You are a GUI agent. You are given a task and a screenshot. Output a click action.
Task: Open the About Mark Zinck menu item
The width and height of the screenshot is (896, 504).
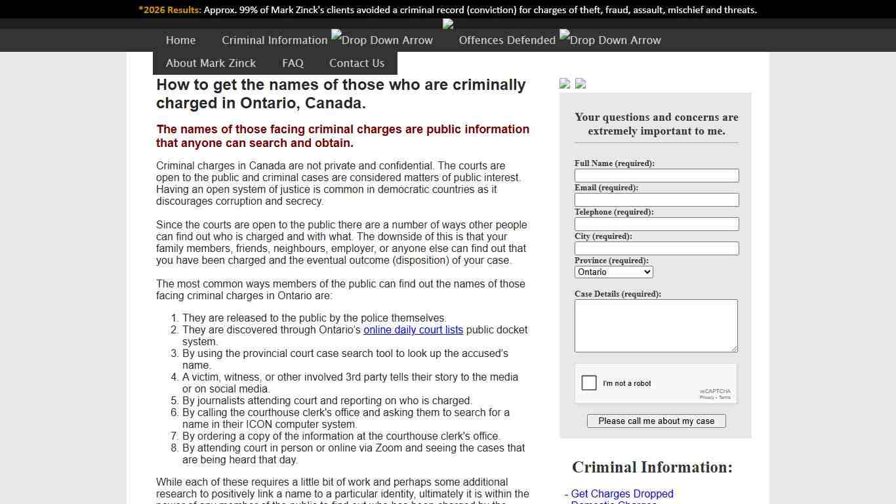point(211,63)
